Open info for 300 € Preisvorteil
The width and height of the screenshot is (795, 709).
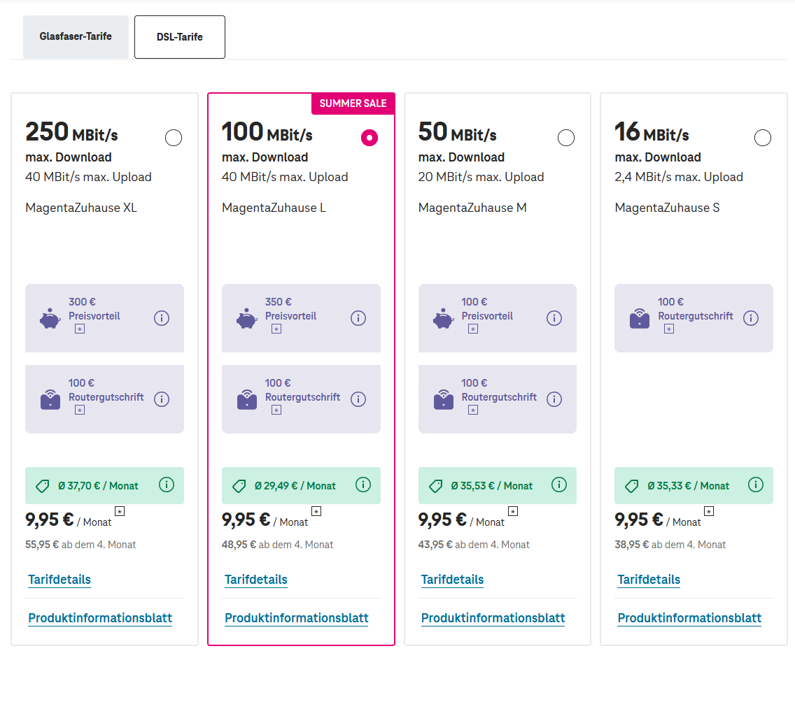point(162,318)
